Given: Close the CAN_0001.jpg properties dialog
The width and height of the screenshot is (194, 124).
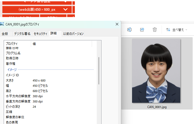Looking at the screenshot, I should tap(117, 24).
